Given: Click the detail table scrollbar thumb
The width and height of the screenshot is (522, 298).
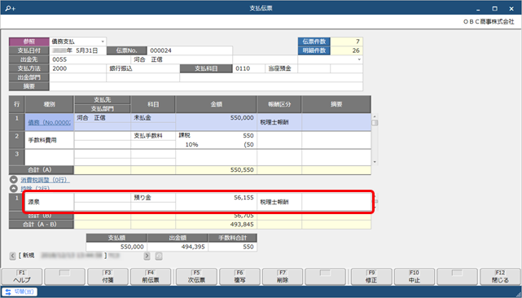Looking at the screenshot, I should coord(375,123).
